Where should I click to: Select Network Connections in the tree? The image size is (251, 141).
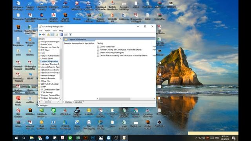[x=49, y=70]
